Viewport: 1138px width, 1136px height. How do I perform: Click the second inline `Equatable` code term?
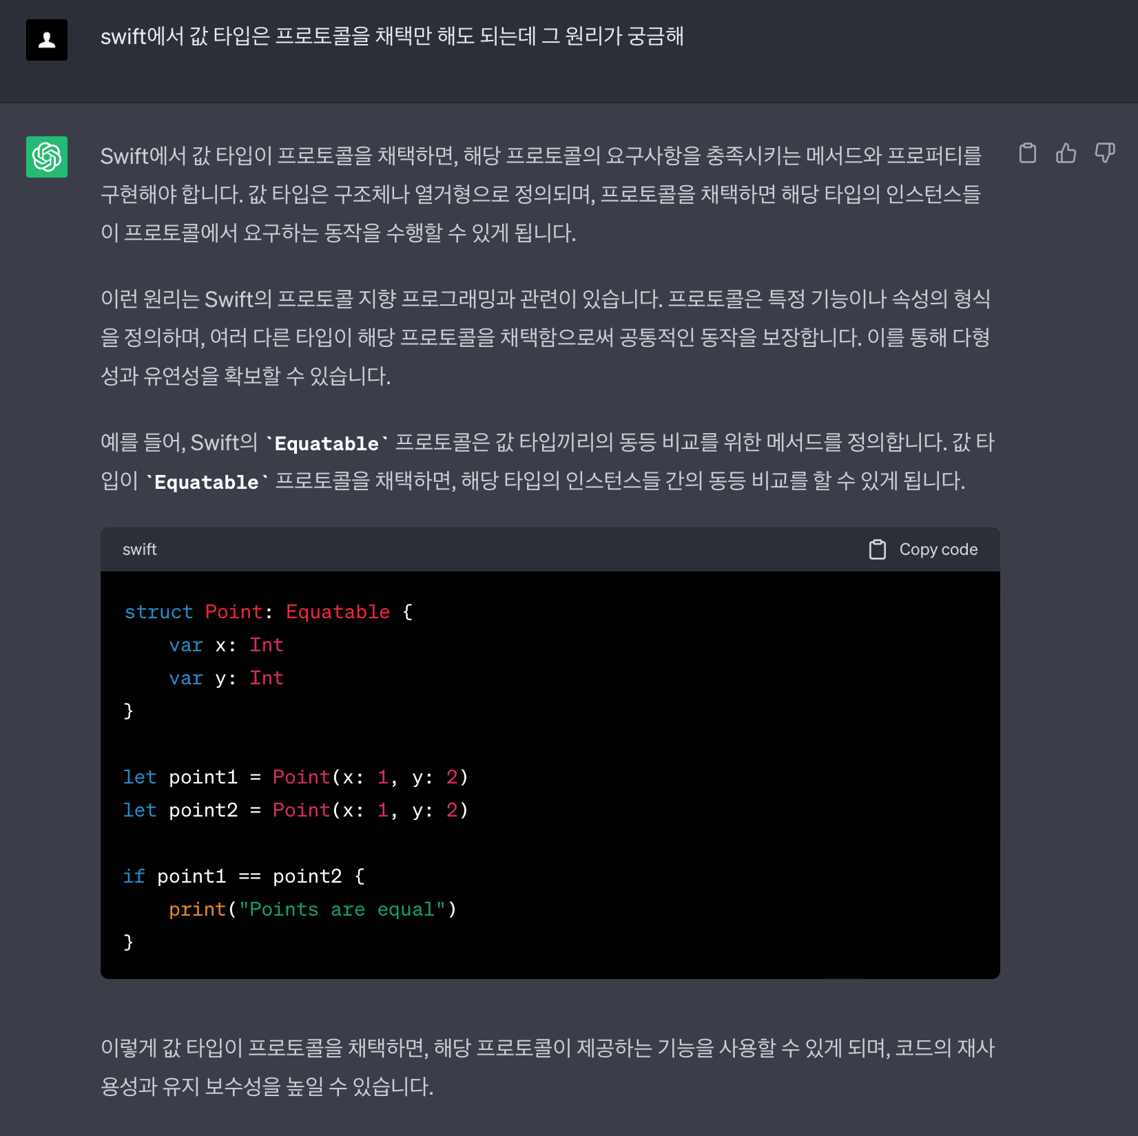[207, 482]
